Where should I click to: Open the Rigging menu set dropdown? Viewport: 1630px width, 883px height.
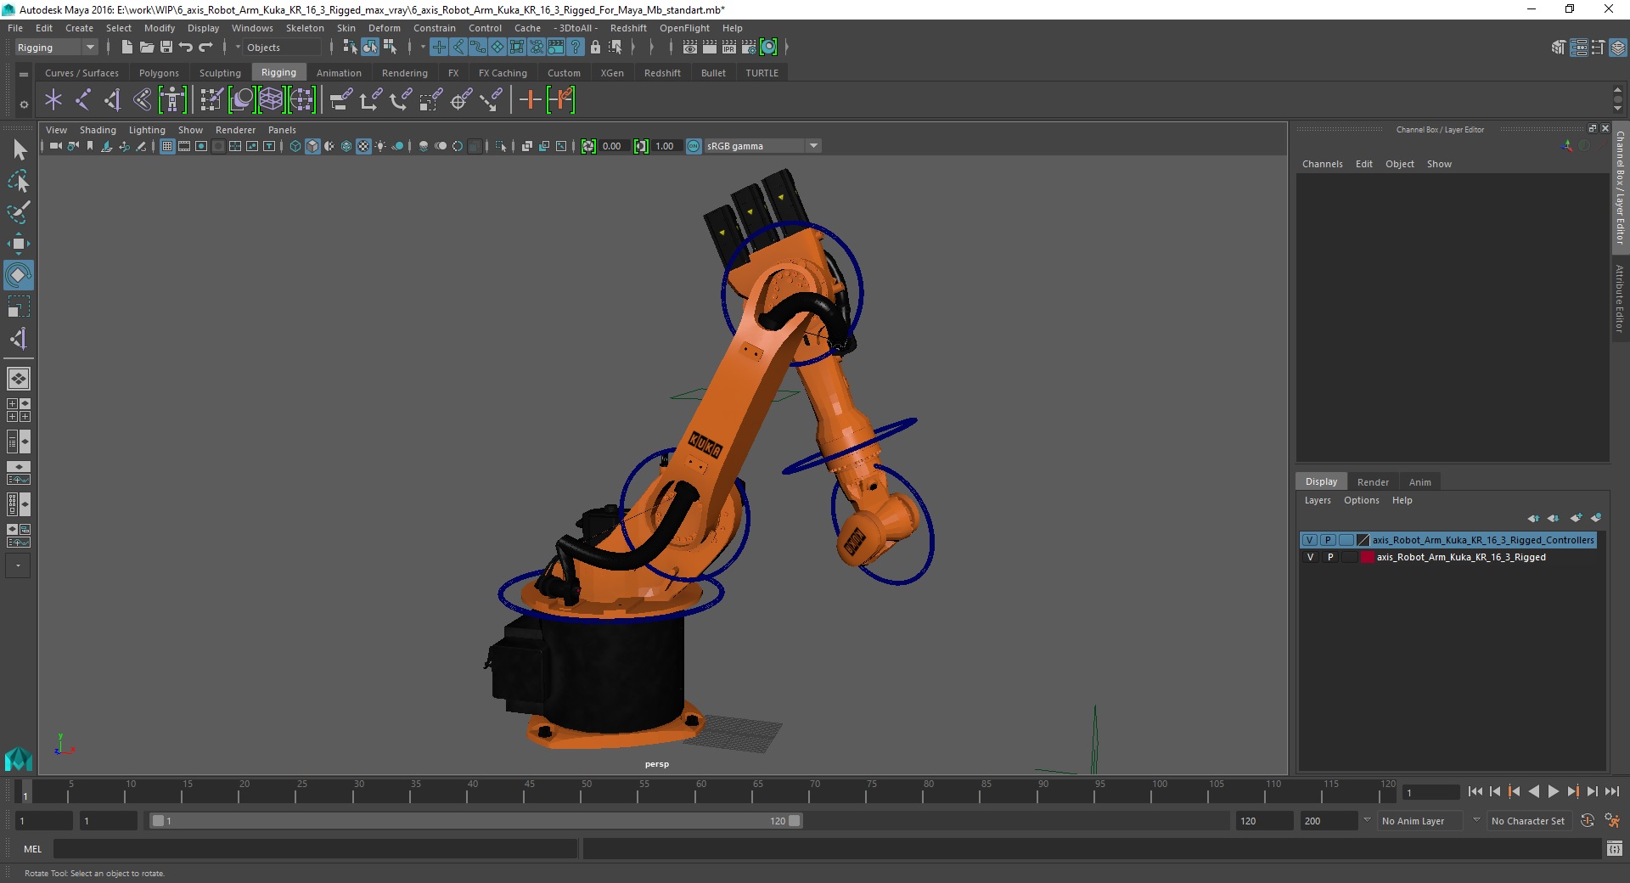[x=56, y=48]
